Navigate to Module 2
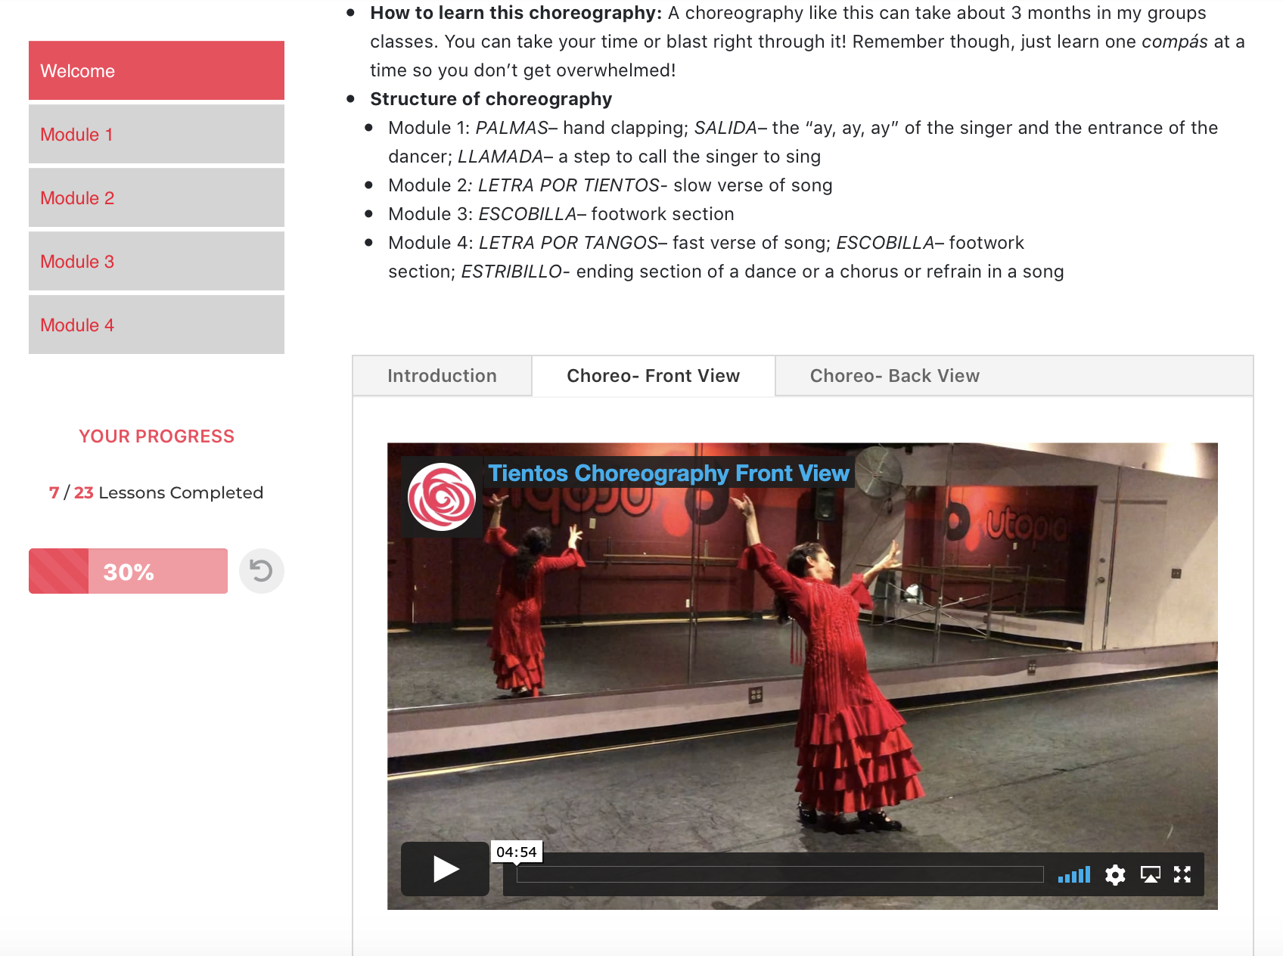 157,198
